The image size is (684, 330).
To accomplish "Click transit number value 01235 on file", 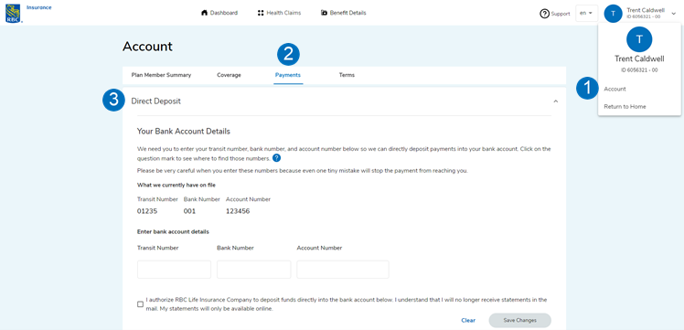I will tap(147, 211).
